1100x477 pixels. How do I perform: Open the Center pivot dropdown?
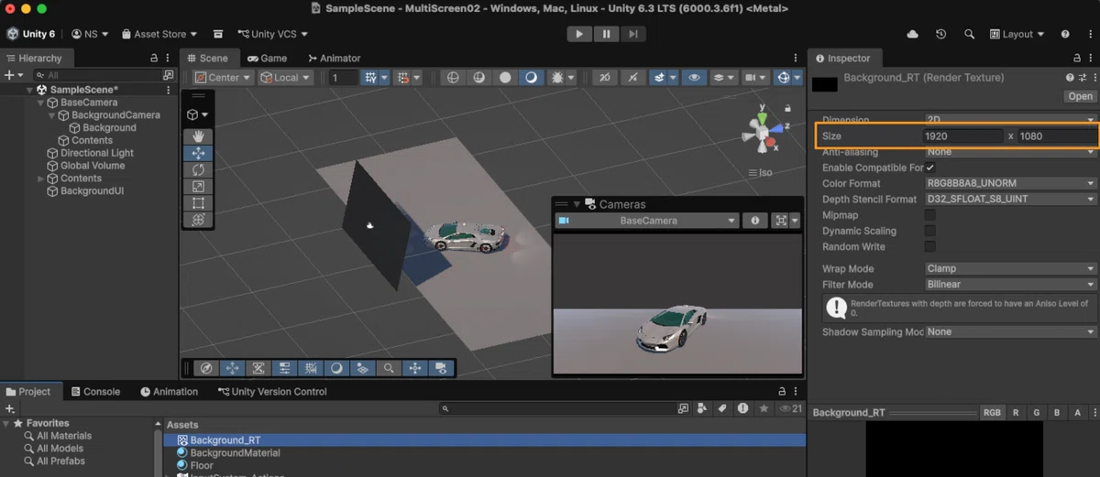[x=223, y=78]
